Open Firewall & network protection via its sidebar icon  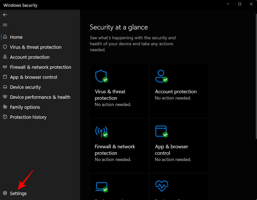click(x=5, y=67)
